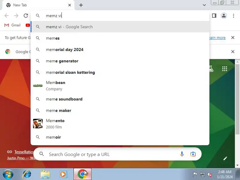
Task: Close the New Tab tab
Action: 70,5
